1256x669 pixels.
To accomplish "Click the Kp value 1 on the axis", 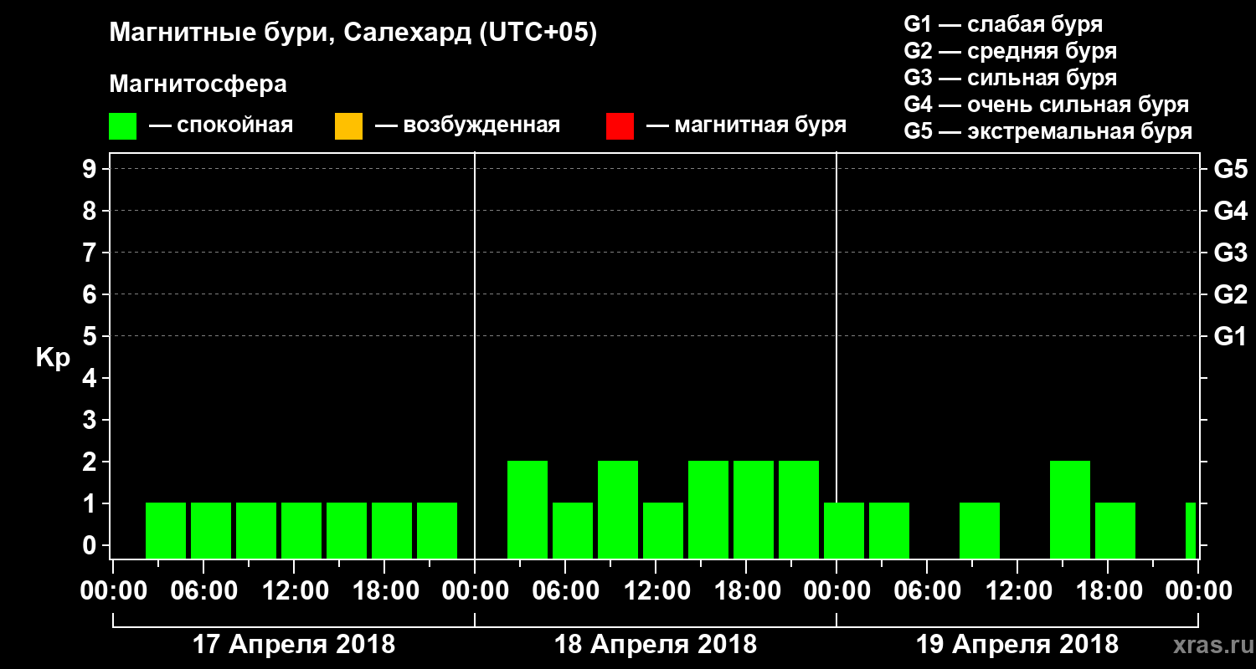I will pos(91,503).
